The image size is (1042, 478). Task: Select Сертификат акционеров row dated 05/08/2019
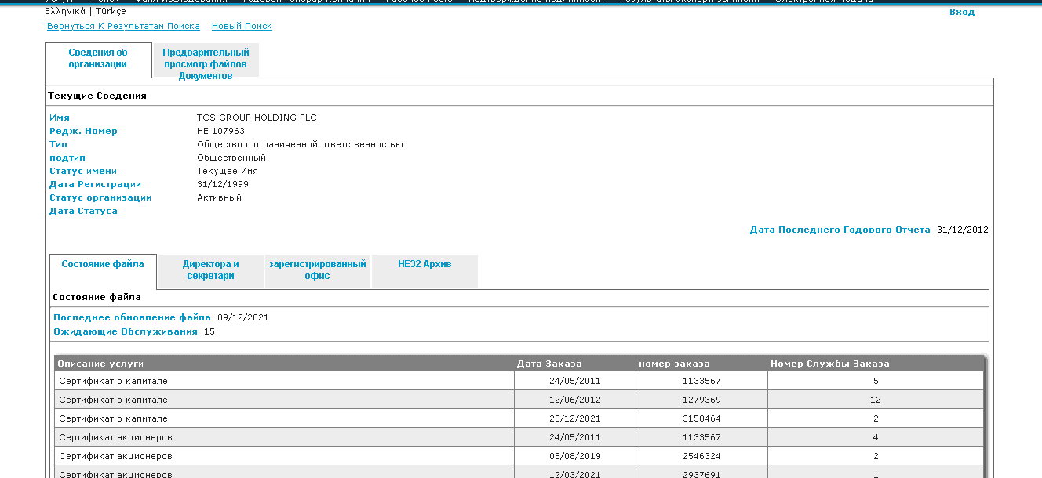click(115, 456)
